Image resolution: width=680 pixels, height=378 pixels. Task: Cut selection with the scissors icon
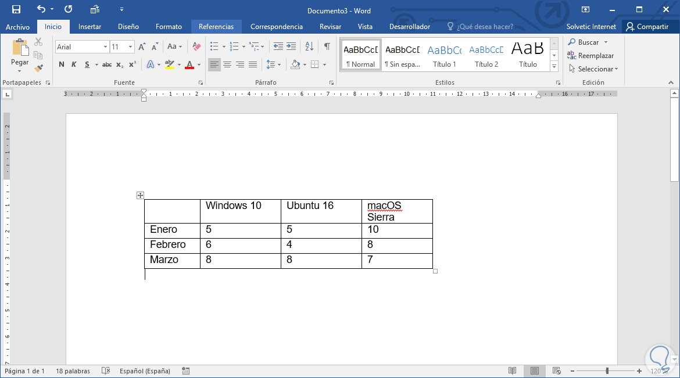(x=38, y=42)
